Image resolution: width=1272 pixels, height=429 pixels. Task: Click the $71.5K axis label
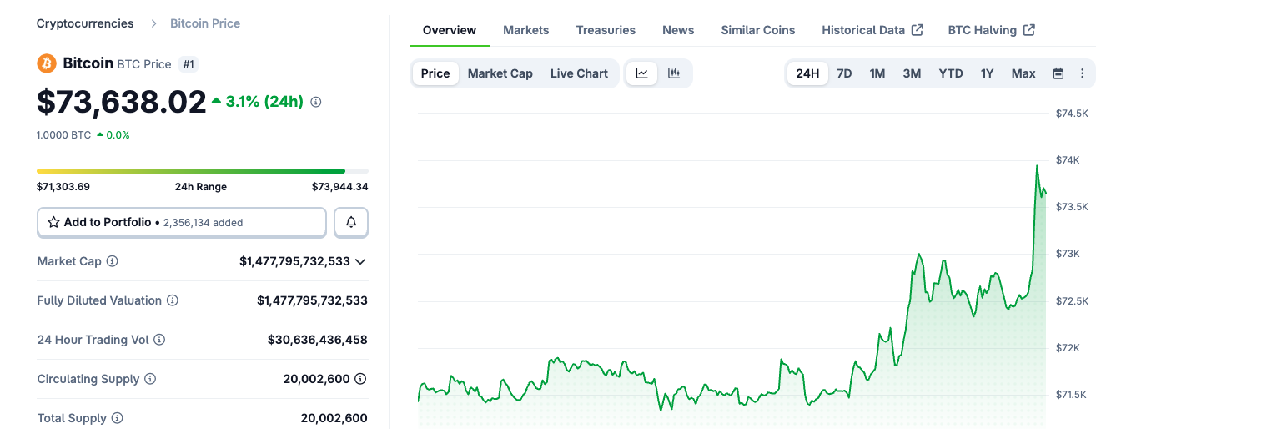[x=1072, y=395]
